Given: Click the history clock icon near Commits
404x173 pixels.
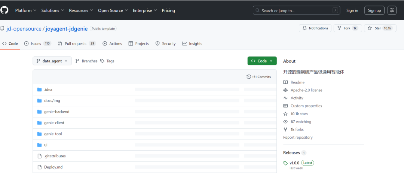Looking at the screenshot, I should pos(249,77).
